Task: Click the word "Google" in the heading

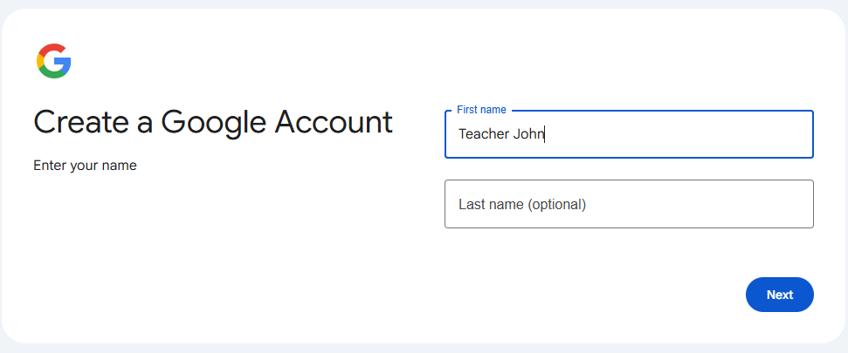Action: pyautogui.click(x=213, y=122)
